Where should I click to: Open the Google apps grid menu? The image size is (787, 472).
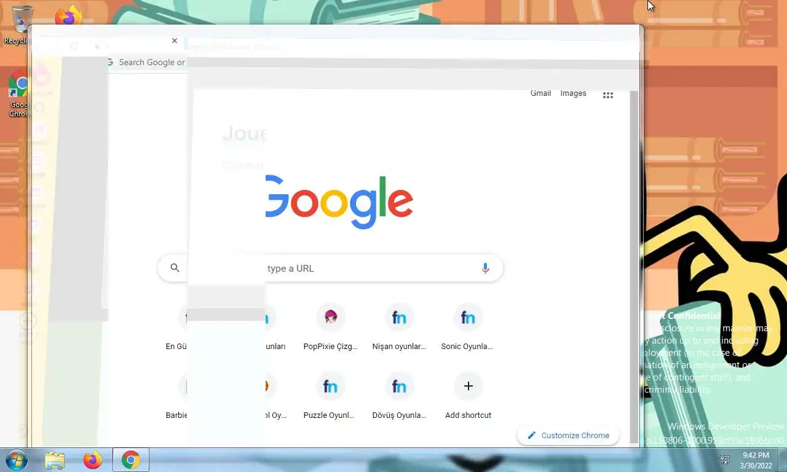click(x=607, y=95)
